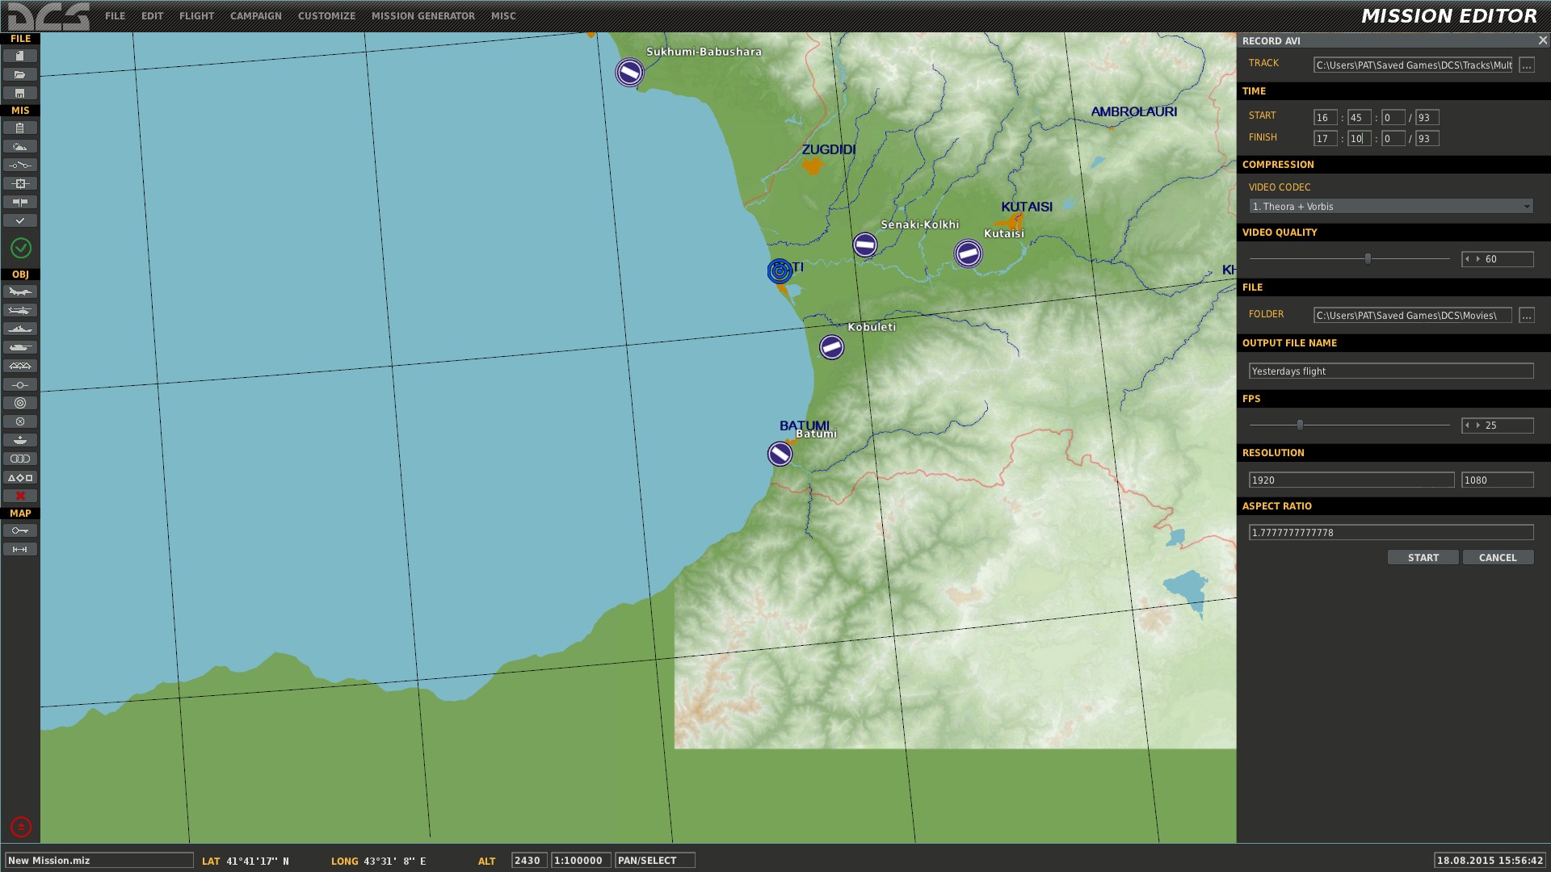The width and height of the screenshot is (1551, 872).
Task: Click the Open Mission folder icon
Action: tap(20, 74)
